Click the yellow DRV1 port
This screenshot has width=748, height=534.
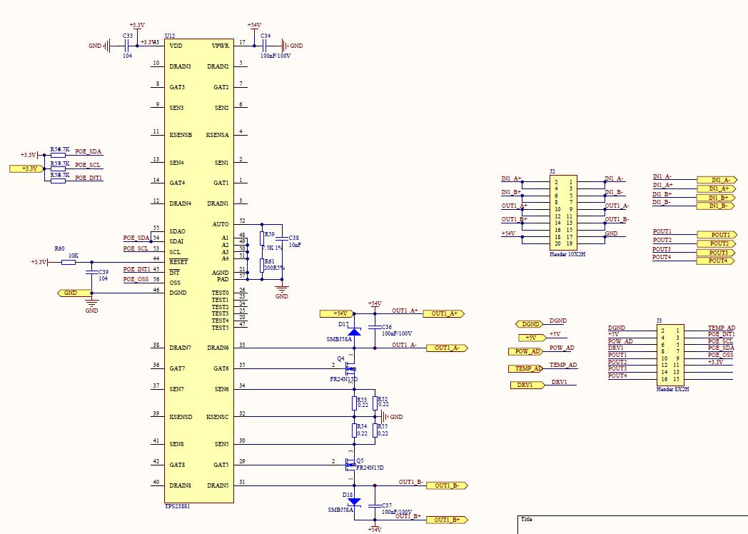point(527,385)
